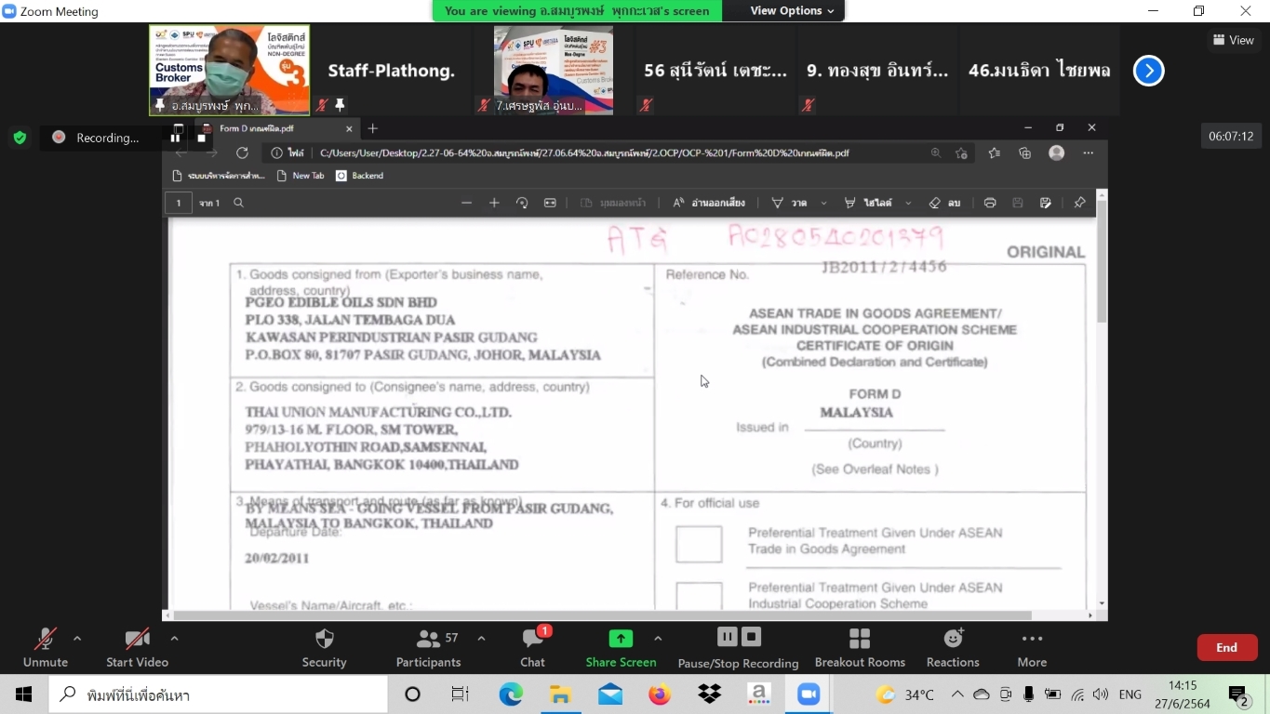Viewport: 1270px width, 714px height.
Task: Open a new tab in shared browser
Action: point(373,128)
